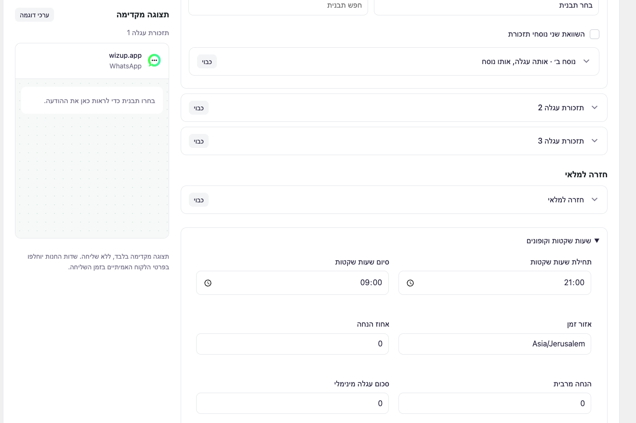Click כבוי badge on תזכורת עגלה 2
This screenshot has height=423, width=636.
tap(199, 108)
